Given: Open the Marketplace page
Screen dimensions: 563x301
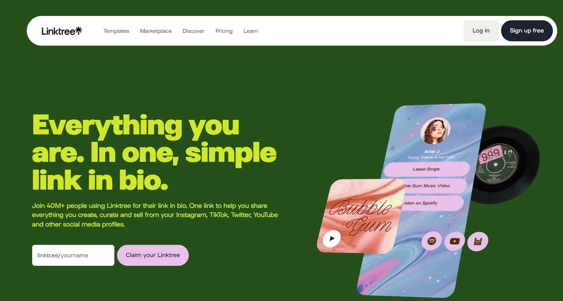Looking at the screenshot, I should tap(156, 31).
